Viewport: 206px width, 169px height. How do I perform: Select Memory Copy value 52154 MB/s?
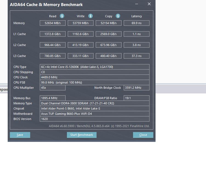(109, 23)
